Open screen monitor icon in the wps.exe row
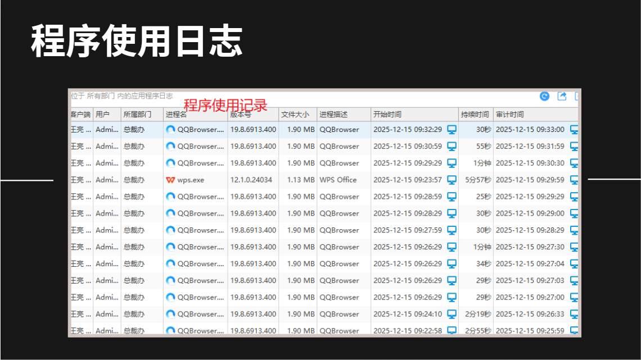 point(452,180)
